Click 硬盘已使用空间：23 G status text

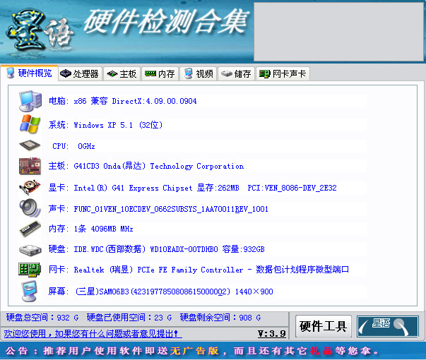(x=129, y=318)
